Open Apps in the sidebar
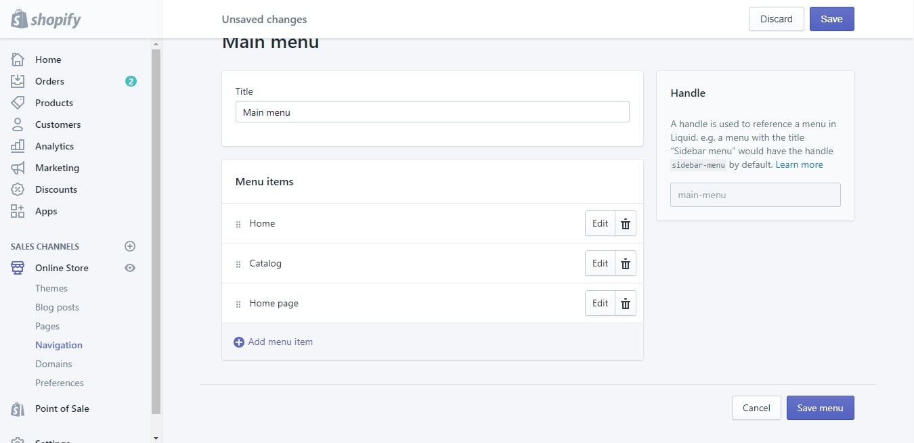Viewport: 914px width, 443px height. pos(46,211)
